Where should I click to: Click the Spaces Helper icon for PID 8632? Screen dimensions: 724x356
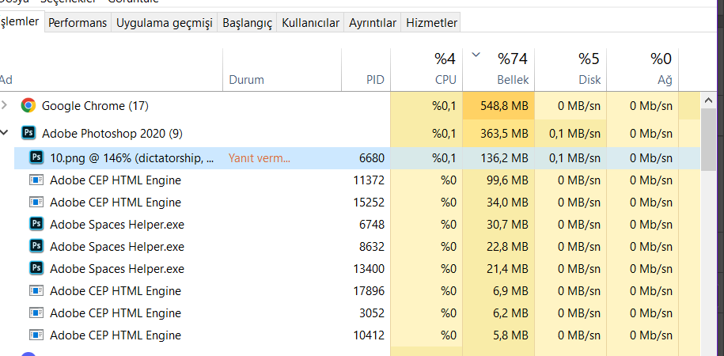[36, 246]
